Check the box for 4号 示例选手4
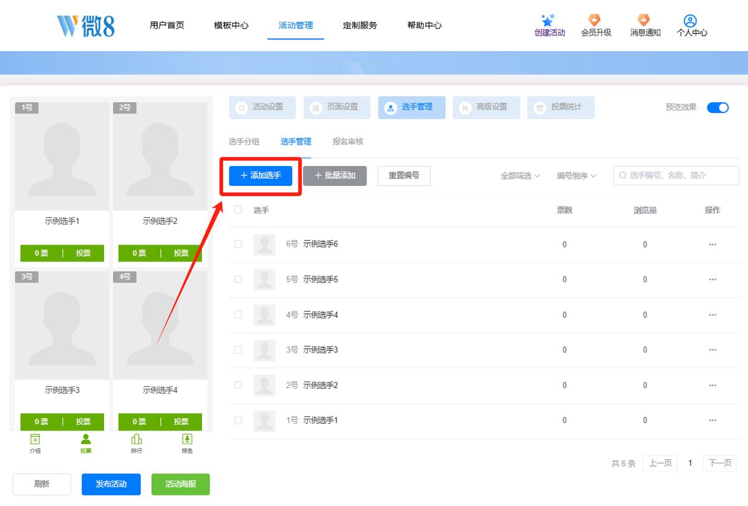The height and width of the screenshot is (506, 748). (x=238, y=314)
